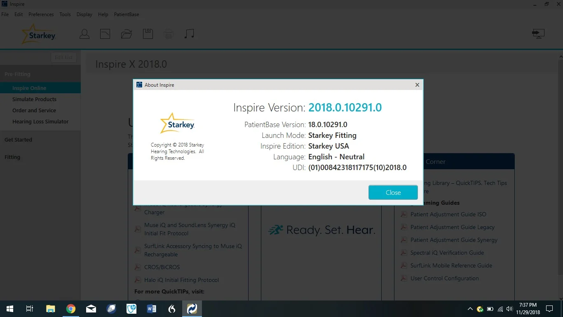Screen dimensions: 563x317
Task: Open the Display menu
Action: pos(84,14)
